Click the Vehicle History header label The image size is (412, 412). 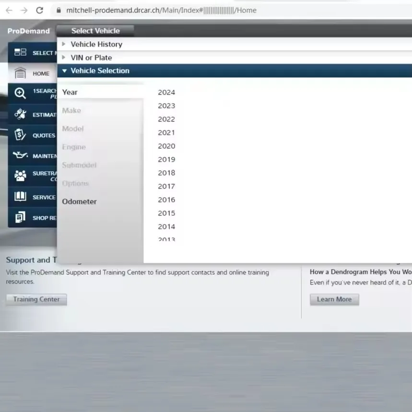[x=96, y=44]
